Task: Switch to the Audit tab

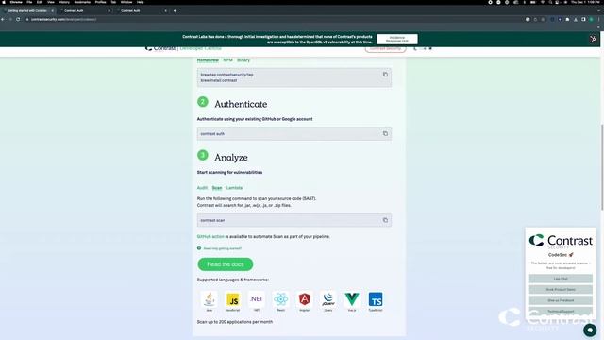Action: 202,188
